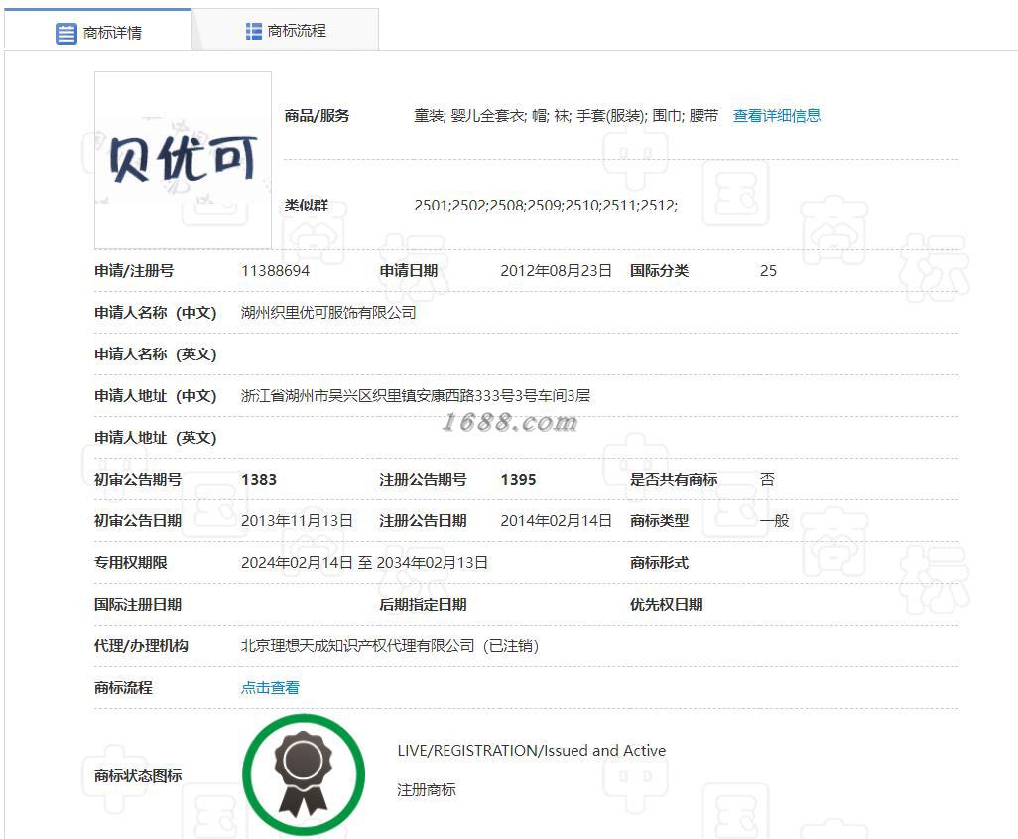This screenshot has height=839, width=1018.
Task: Click the 商品/服务 field label
Action: click(317, 116)
